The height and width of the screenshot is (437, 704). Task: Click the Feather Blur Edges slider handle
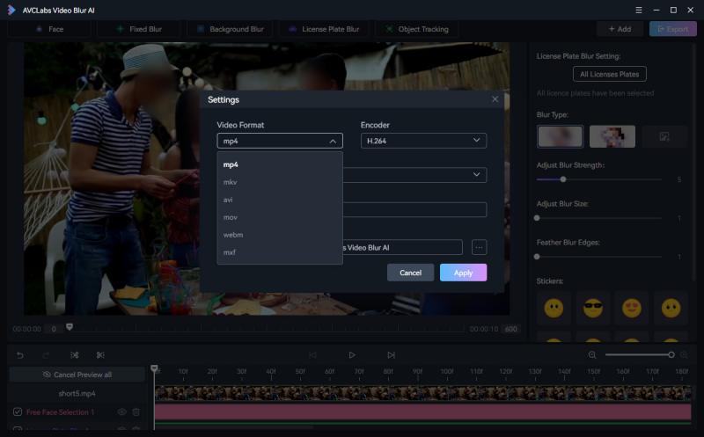point(537,257)
